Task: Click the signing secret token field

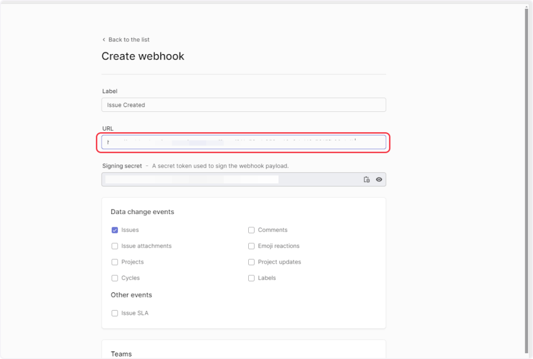Action: coord(229,179)
